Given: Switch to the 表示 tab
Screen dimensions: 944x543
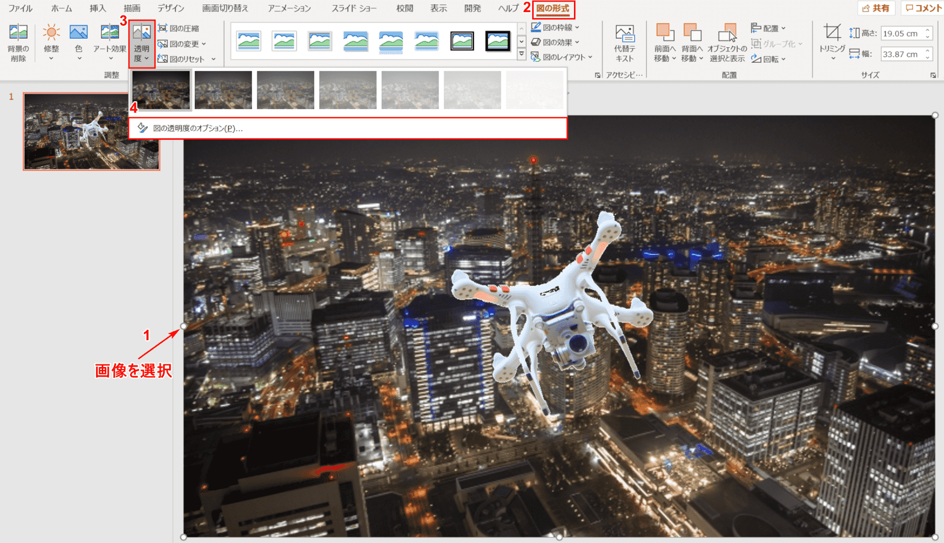Looking at the screenshot, I should tap(439, 9).
